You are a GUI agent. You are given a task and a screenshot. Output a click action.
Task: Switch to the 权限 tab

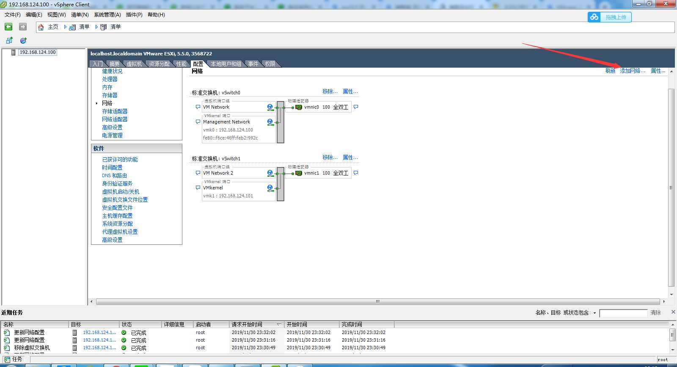270,64
